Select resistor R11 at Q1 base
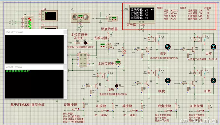This screenshot has height=125, width=220. [139, 49]
